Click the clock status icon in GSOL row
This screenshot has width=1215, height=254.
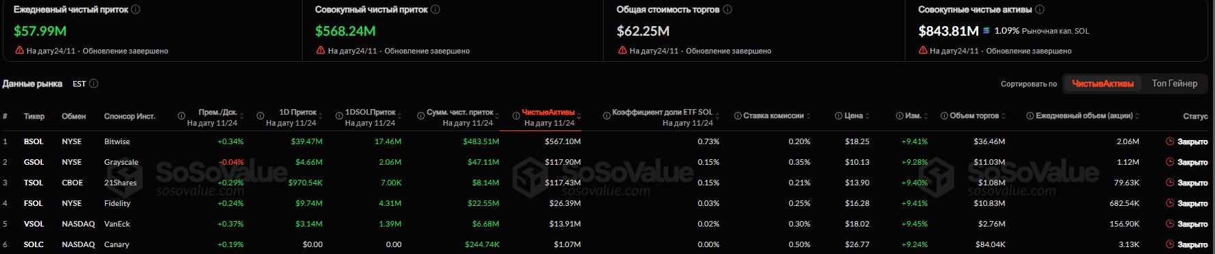coord(1170,162)
